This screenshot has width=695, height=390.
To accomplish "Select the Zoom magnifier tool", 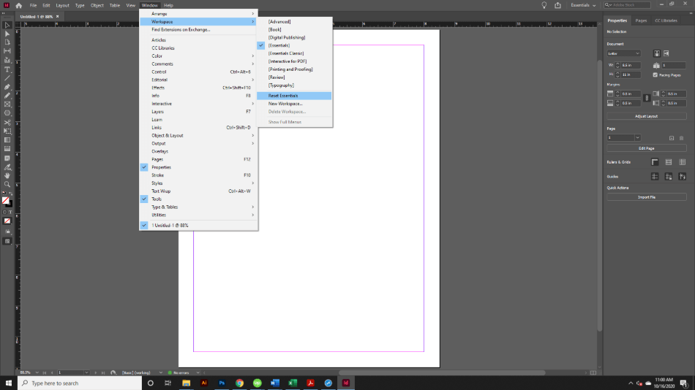I will [7, 185].
